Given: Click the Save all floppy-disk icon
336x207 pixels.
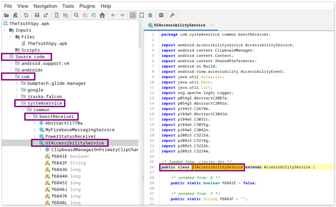Looking at the screenshot, I should [x=37, y=15].
